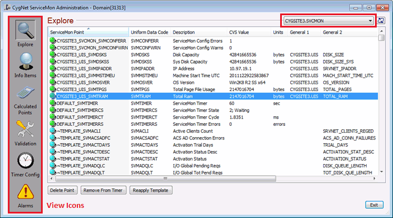
Task: Click Reapply Template button
Action: [150, 190]
